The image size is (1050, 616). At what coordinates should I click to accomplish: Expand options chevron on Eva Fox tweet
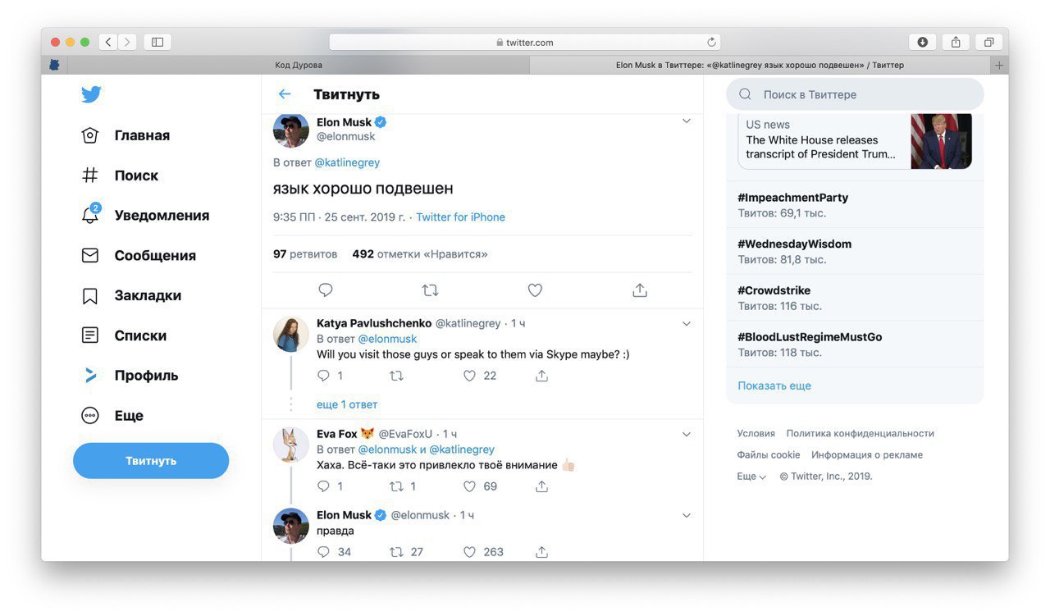point(687,434)
